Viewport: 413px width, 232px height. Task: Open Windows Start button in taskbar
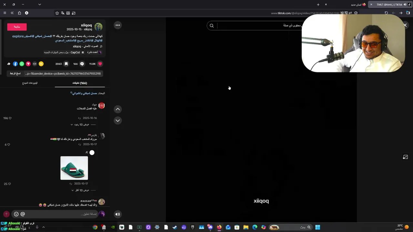318,227
